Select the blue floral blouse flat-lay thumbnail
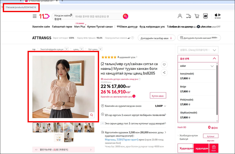 coord(69,127)
